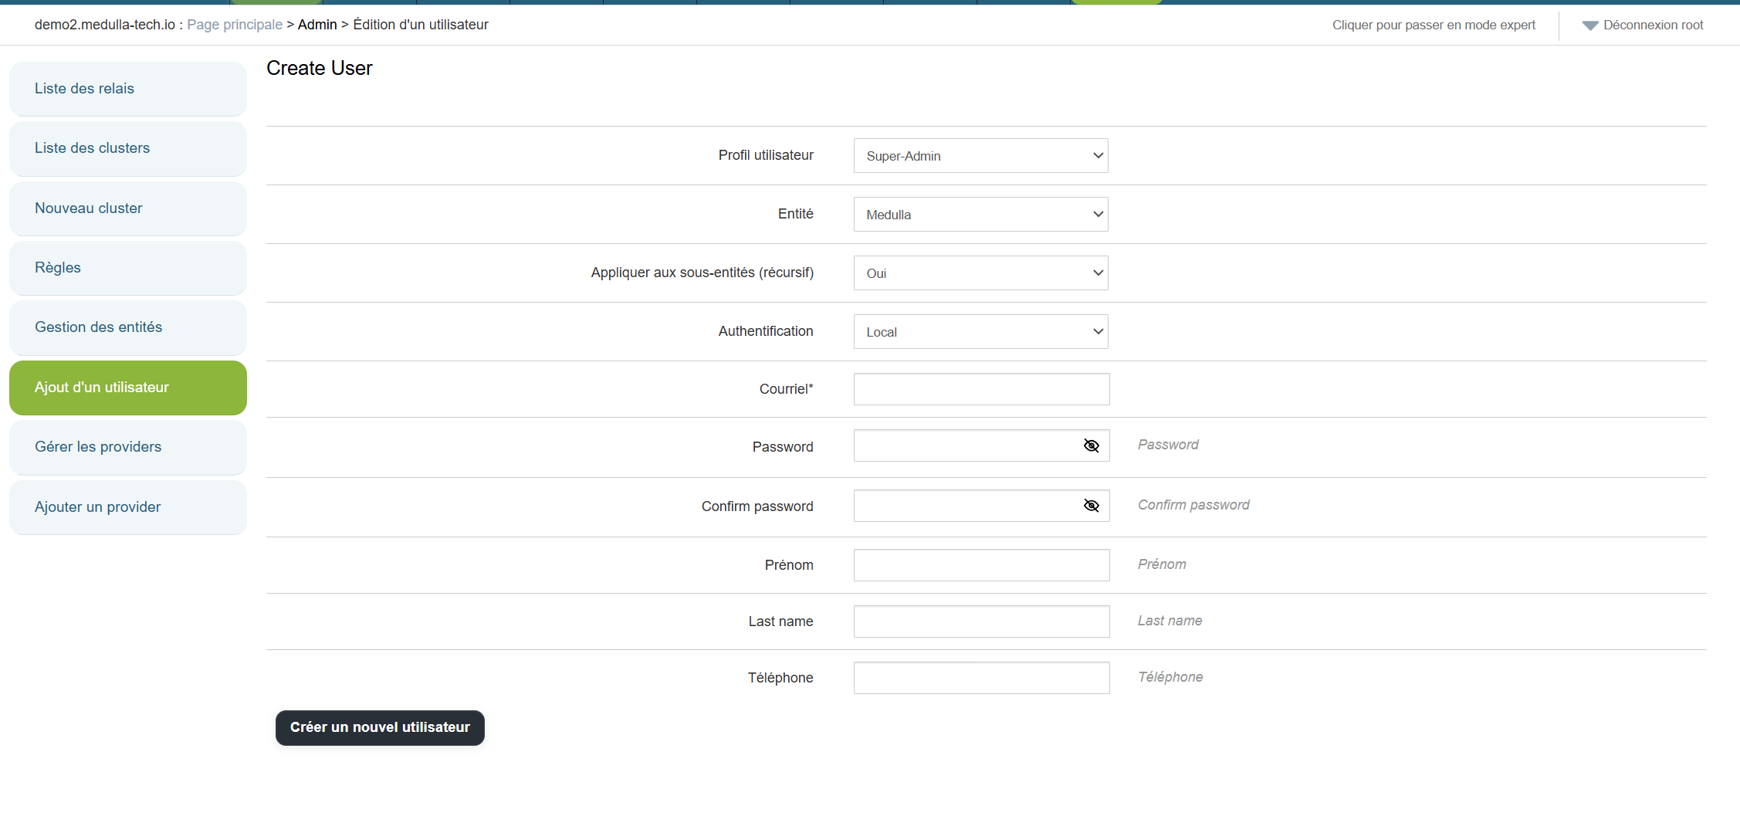The width and height of the screenshot is (1740, 823).
Task: Open the sous-entités récursif dropdown
Action: [980, 273]
